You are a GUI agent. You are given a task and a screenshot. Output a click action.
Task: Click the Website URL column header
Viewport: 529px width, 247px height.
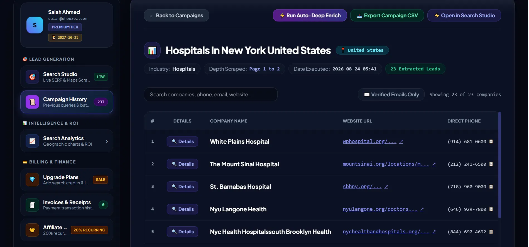click(357, 121)
